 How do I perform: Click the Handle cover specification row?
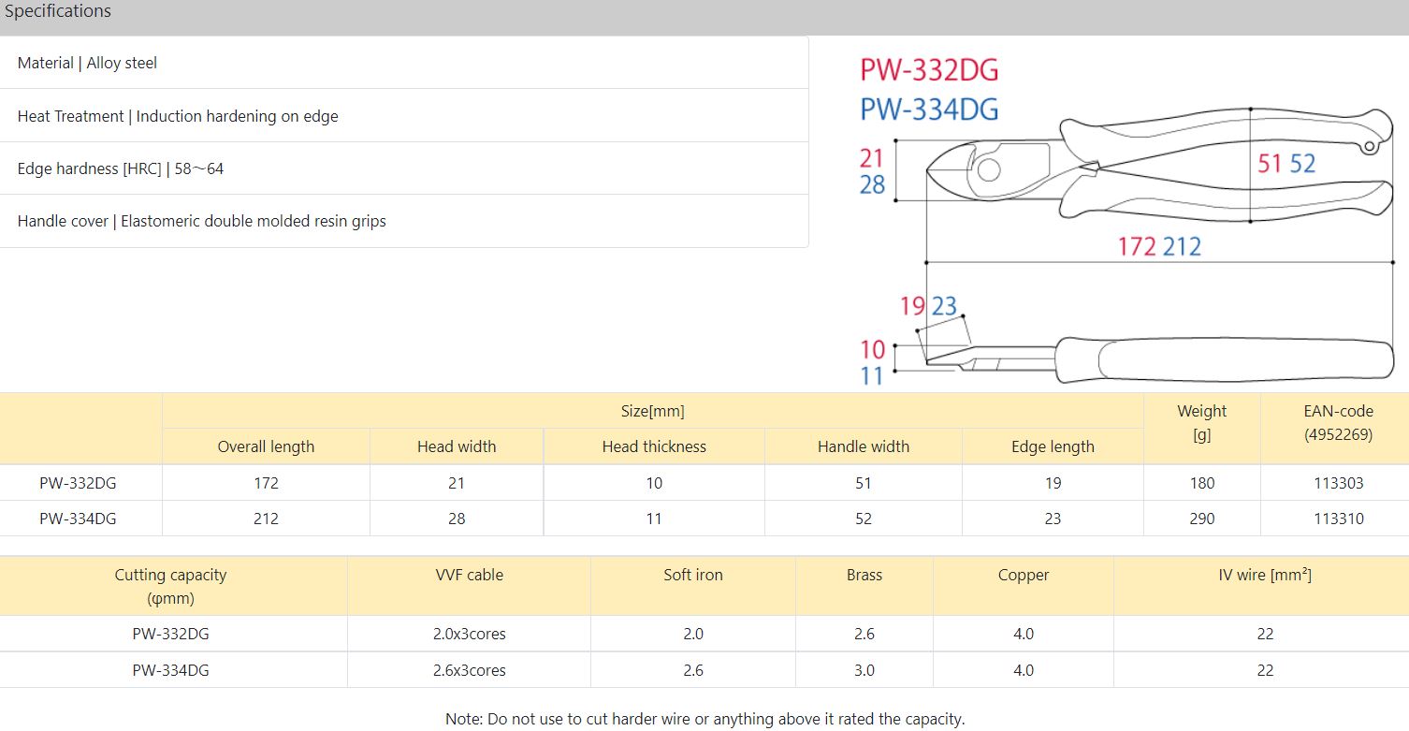click(201, 221)
